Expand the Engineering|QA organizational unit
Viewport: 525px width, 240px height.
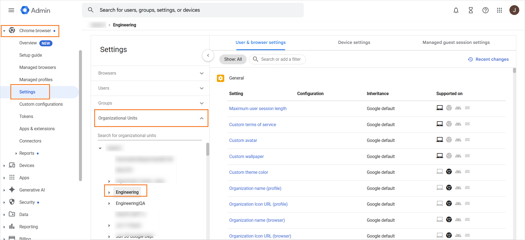[109, 203]
